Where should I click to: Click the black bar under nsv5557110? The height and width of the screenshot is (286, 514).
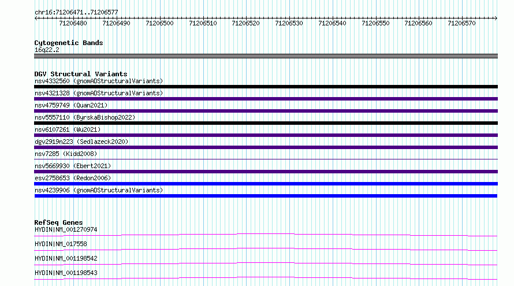click(x=266, y=123)
